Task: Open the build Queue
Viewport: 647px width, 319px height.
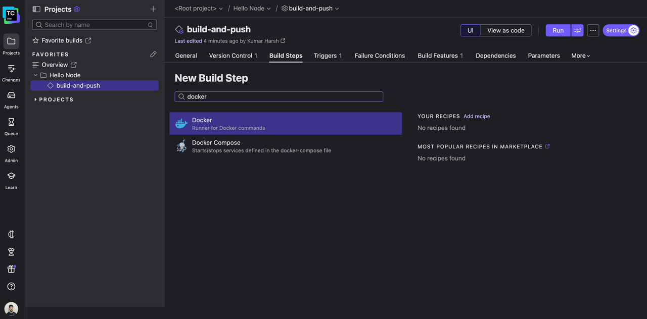Action: coord(11,126)
